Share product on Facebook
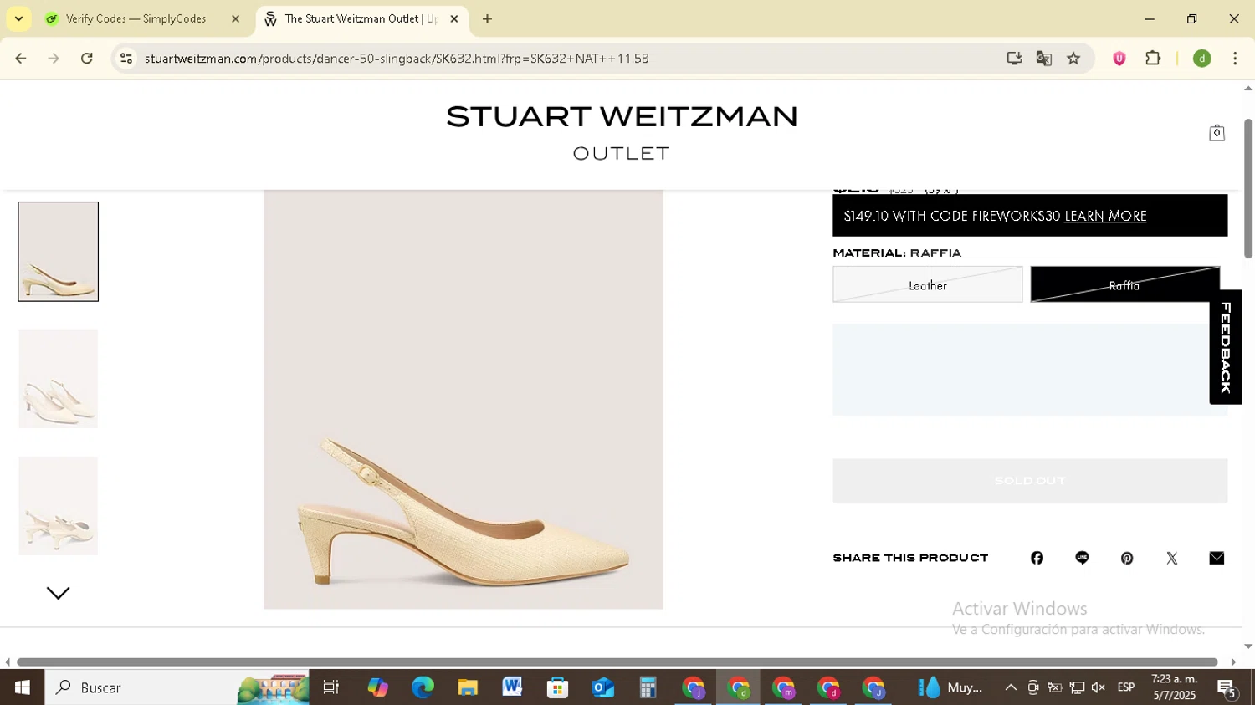This screenshot has width=1255, height=705. point(1037,558)
